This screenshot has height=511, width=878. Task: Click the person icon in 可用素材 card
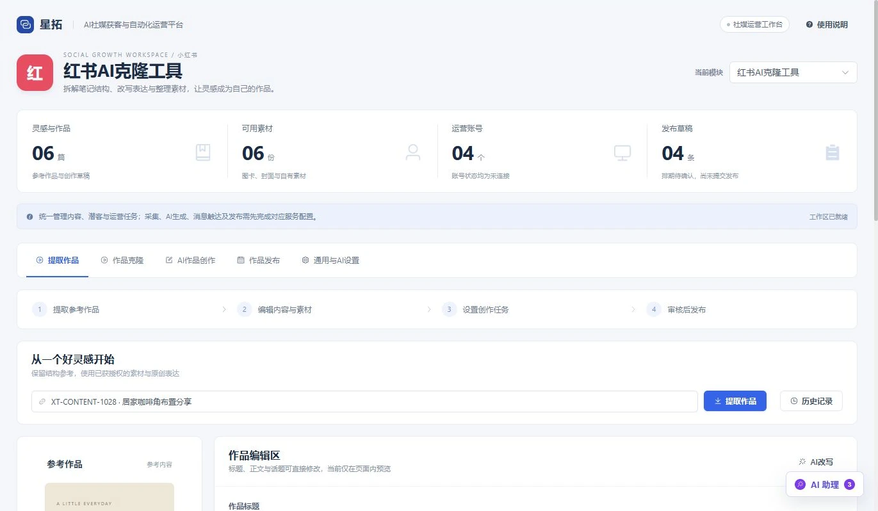(x=413, y=152)
